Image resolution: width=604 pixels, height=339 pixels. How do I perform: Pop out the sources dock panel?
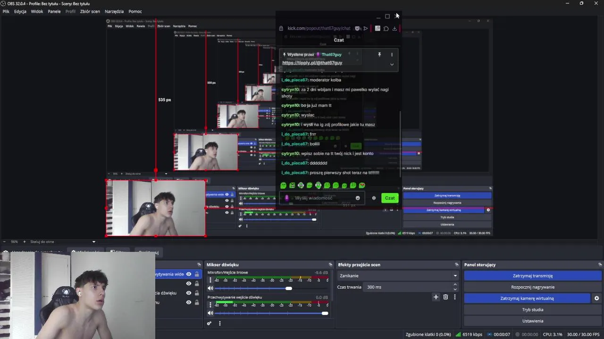pyautogui.click(x=199, y=265)
